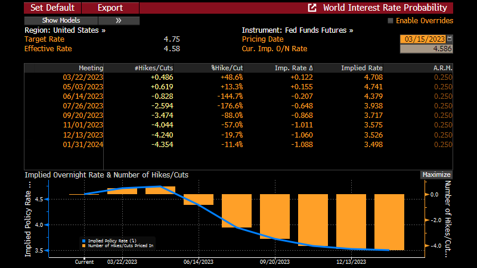Viewport: 477px width, 268px height.
Task: Select the 01/31/2024 meeting date
Action: [x=83, y=144]
